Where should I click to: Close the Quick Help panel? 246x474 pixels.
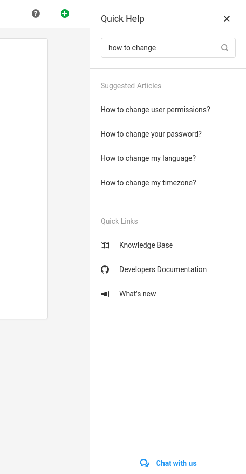click(227, 19)
